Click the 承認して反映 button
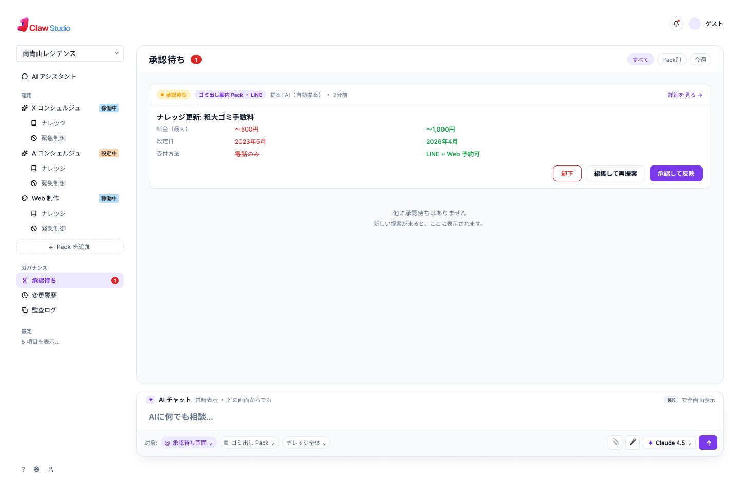 click(x=676, y=174)
